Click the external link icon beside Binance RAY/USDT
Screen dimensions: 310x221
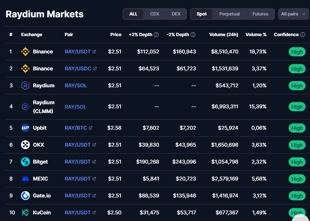94,52
